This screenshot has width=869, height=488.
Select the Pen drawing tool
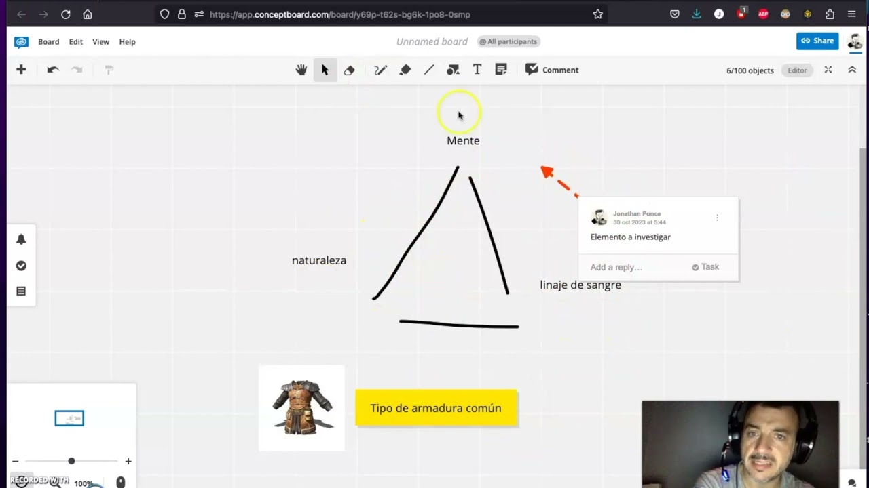380,70
